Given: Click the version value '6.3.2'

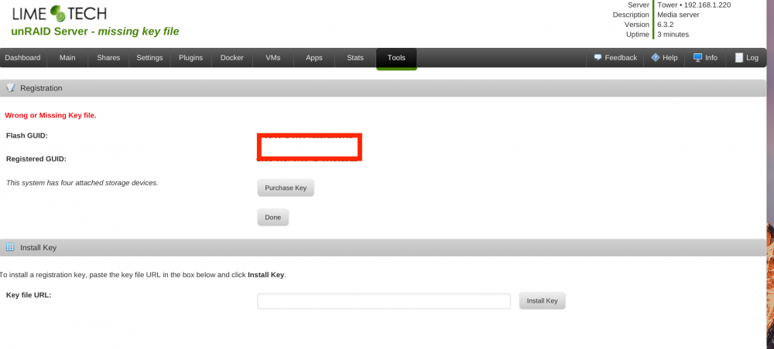Looking at the screenshot, I should pyautogui.click(x=666, y=25).
